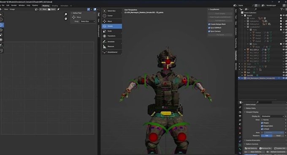Select the Breakdowner pose tool
This screenshot has height=155, width=287.
(112, 52)
